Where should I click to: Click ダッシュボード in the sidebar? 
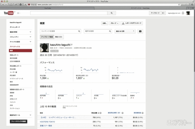pos(15,27)
